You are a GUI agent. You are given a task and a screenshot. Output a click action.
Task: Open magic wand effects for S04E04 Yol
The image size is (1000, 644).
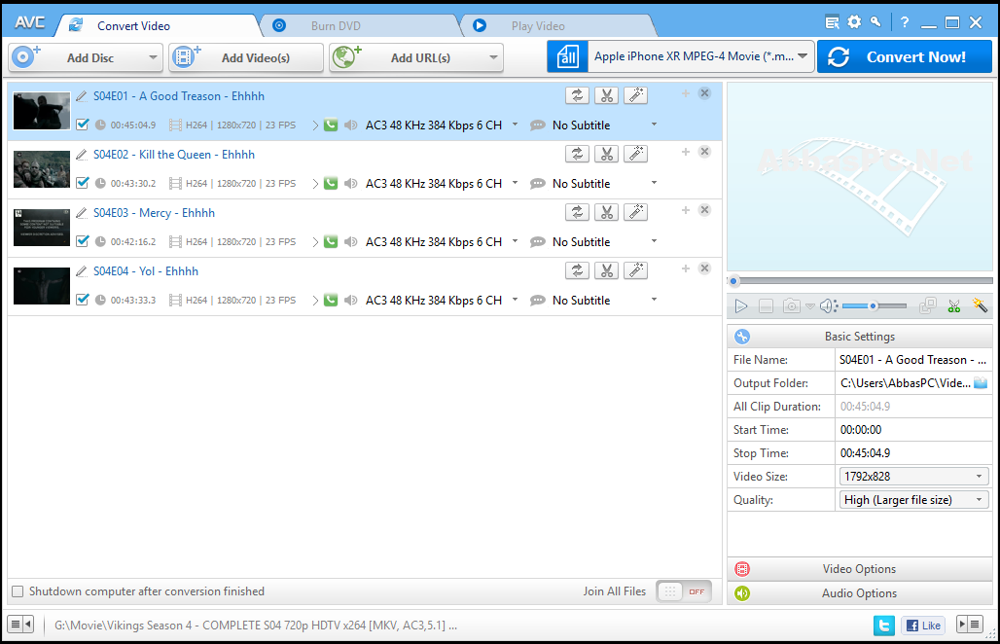click(636, 271)
